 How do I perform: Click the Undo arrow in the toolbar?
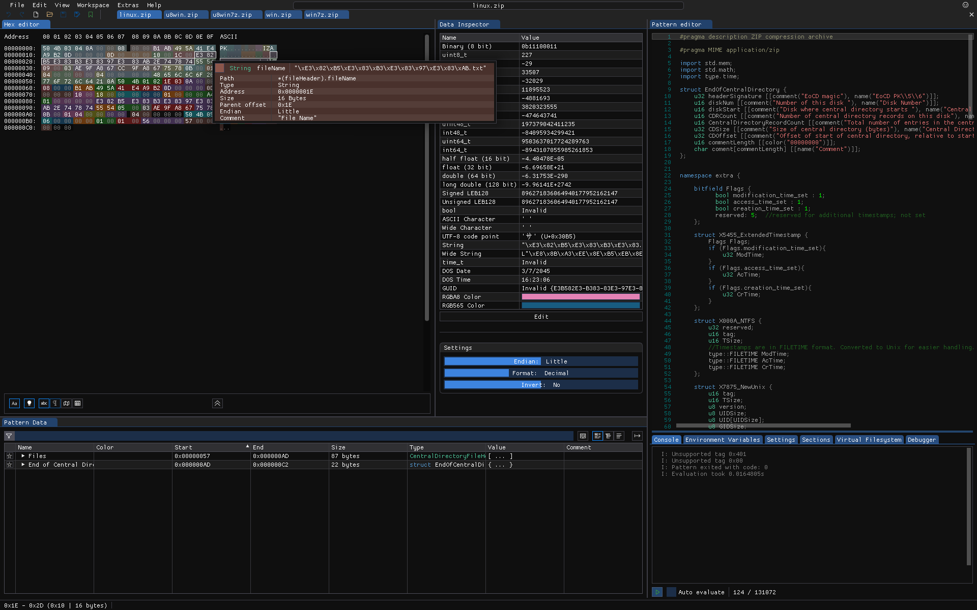(x=9, y=15)
